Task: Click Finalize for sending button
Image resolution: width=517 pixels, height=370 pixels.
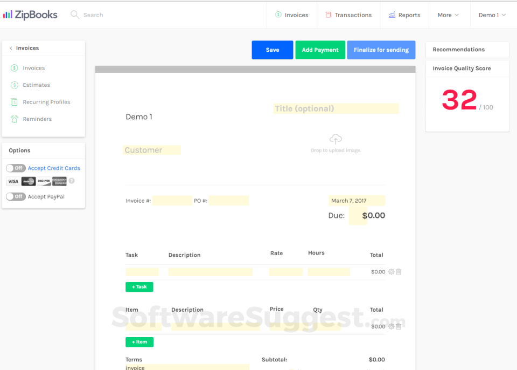Action: pos(381,50)
